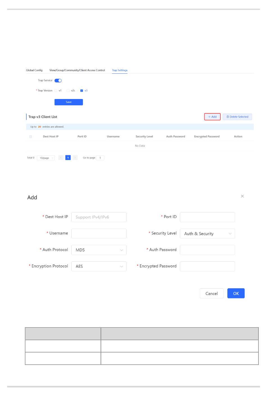Open the Security Level dropdown
Image resolution: width=267 pixels, height=396 pixels.
(x=207, y=233)
